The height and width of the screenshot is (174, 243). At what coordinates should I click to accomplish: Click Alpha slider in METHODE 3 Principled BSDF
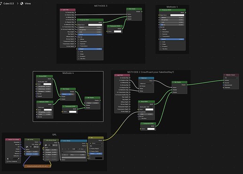(90, 35)
